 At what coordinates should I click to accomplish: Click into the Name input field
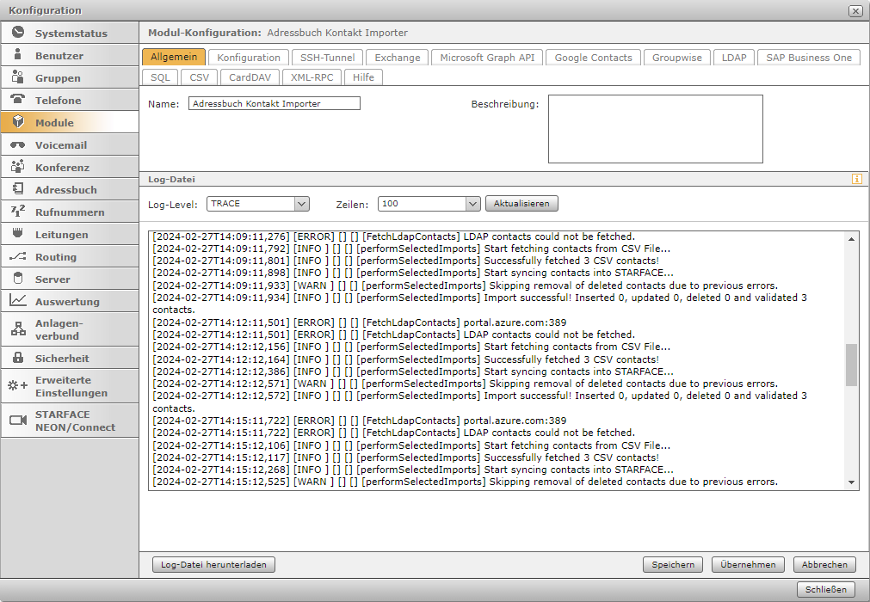point(274,103)
